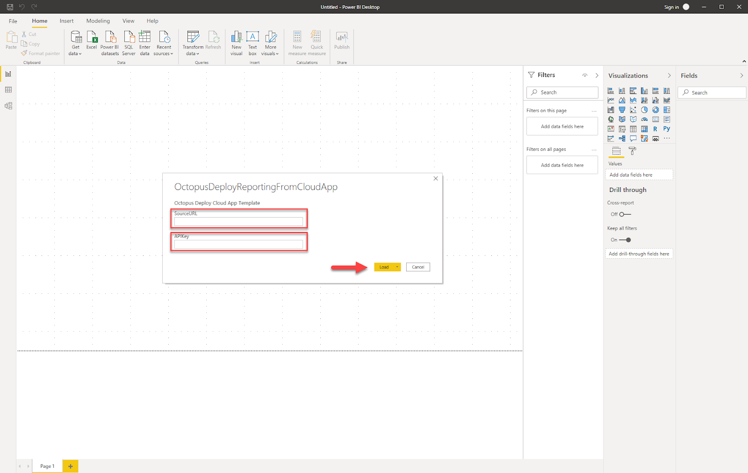Select the matrix visual
748x473 pixels.
644,129
